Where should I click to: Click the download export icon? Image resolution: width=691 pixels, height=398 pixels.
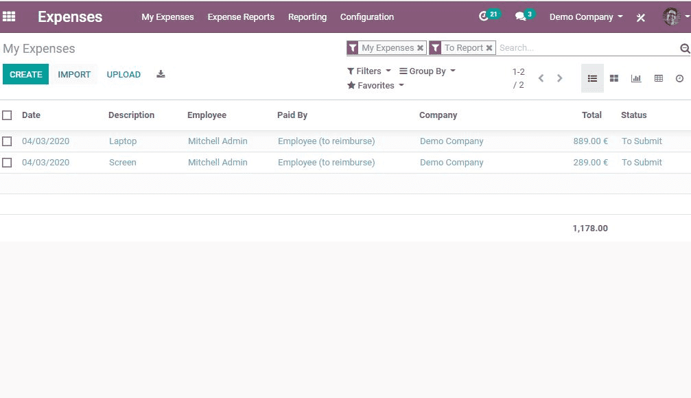coord(161,74)
